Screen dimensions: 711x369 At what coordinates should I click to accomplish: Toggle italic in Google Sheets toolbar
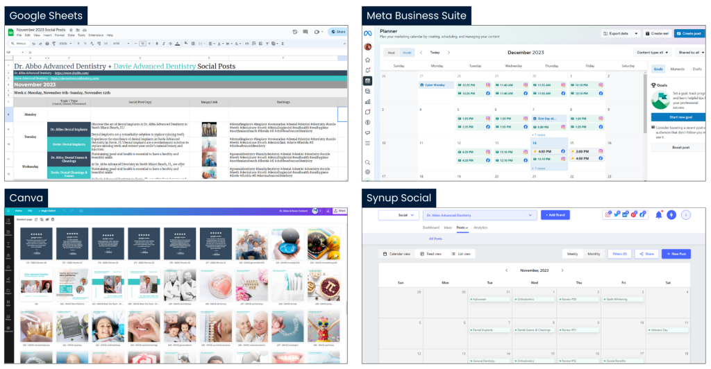click(163, 44)
